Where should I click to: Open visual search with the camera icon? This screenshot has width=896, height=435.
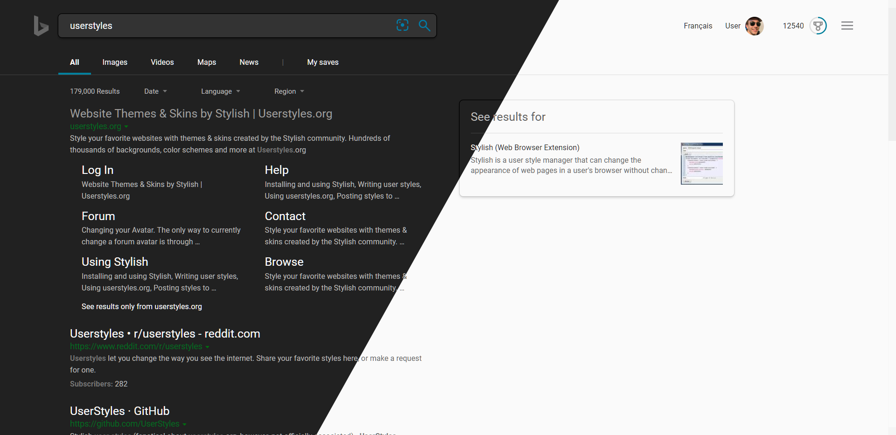point(402,25)
